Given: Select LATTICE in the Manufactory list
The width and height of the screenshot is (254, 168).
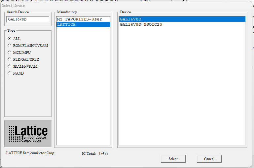Looking at the screenshot, I should [66, 24].
